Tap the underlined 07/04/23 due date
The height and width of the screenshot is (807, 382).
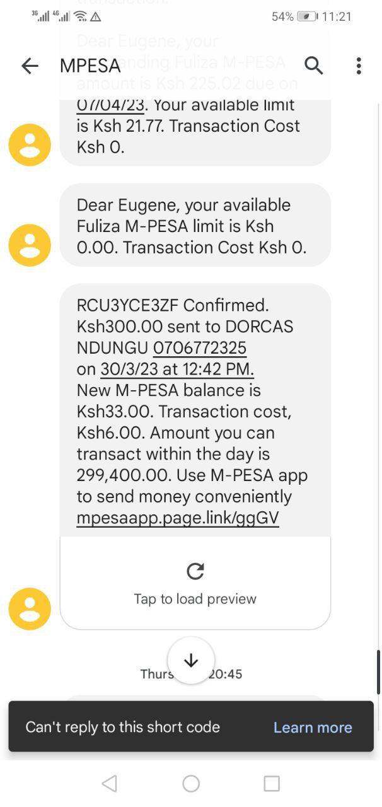tap(110, 104)
